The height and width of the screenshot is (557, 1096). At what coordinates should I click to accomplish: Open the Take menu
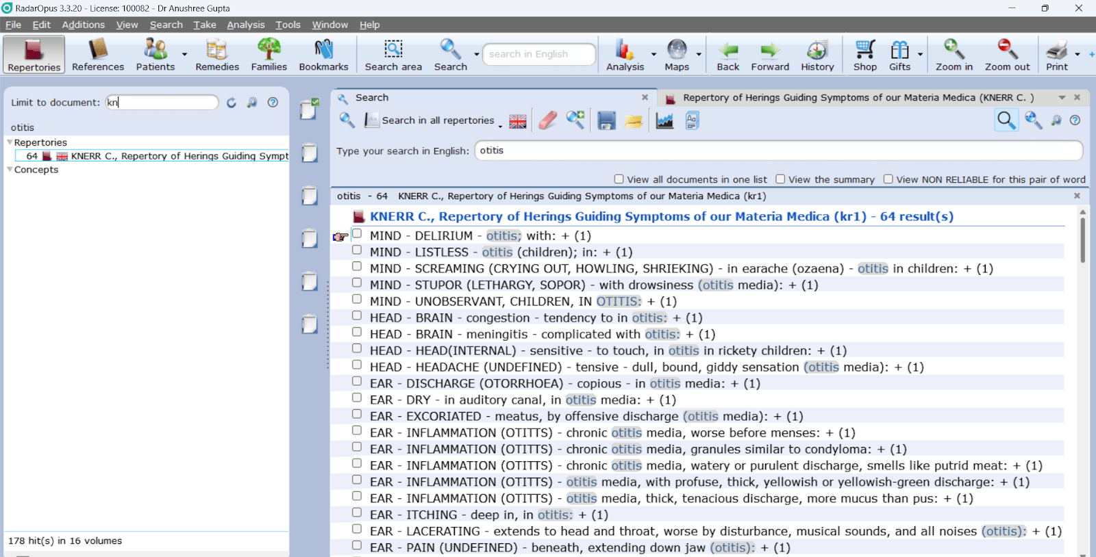coord(204,25)
